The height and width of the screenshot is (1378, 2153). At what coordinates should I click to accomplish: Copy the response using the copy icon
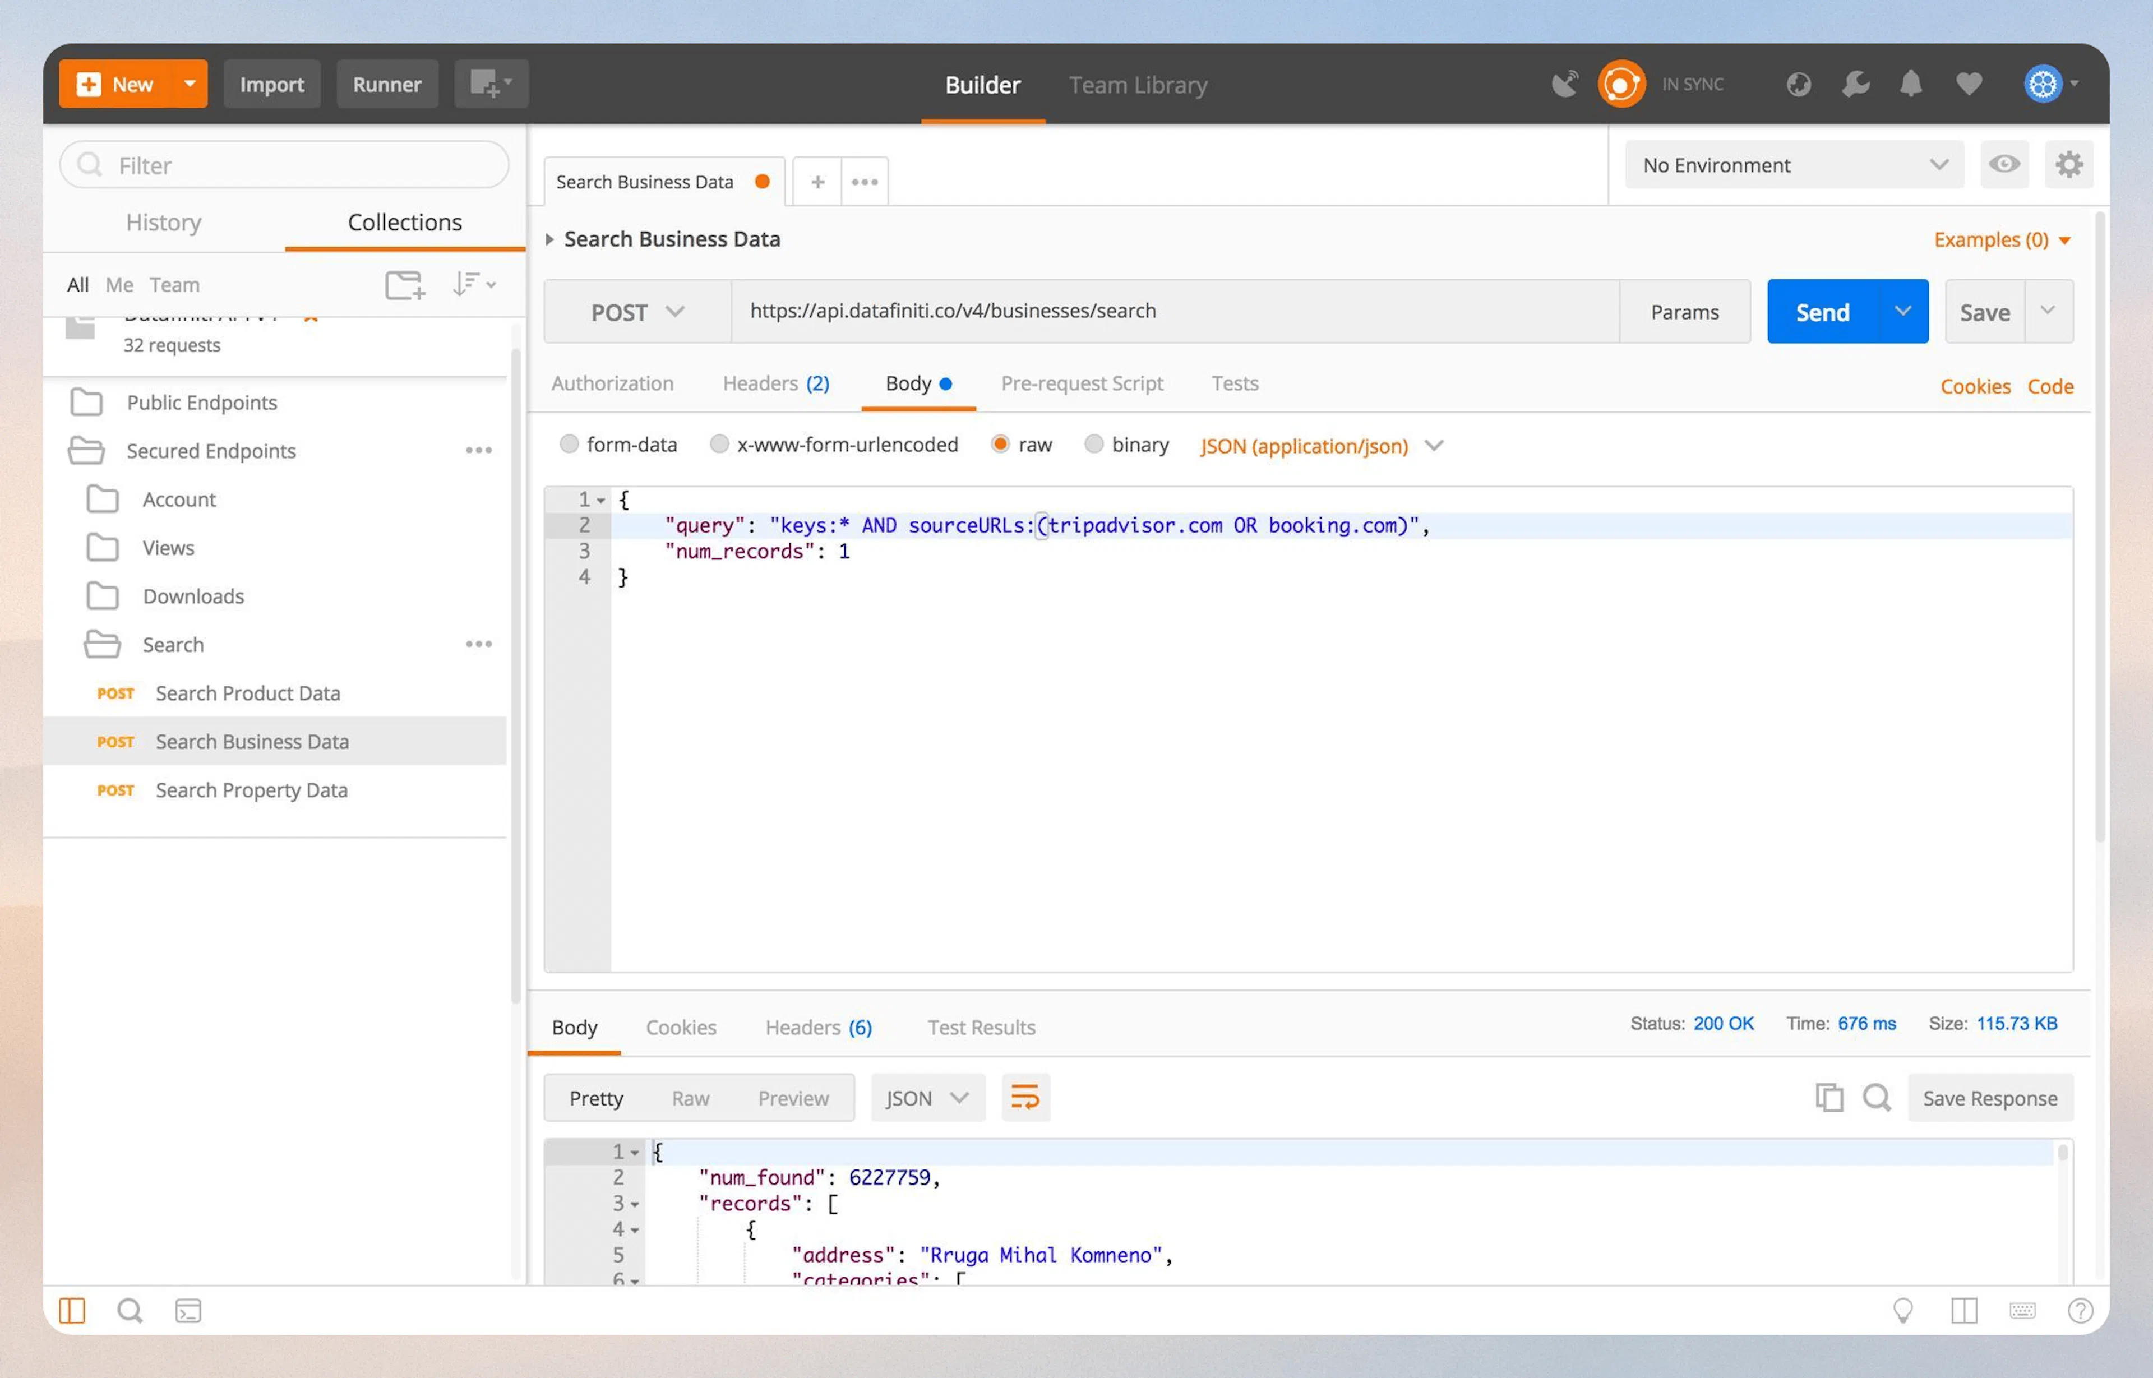1829,1098
